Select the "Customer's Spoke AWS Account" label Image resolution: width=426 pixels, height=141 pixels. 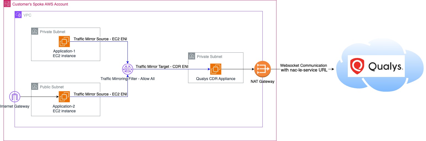[x=40, y=4]
